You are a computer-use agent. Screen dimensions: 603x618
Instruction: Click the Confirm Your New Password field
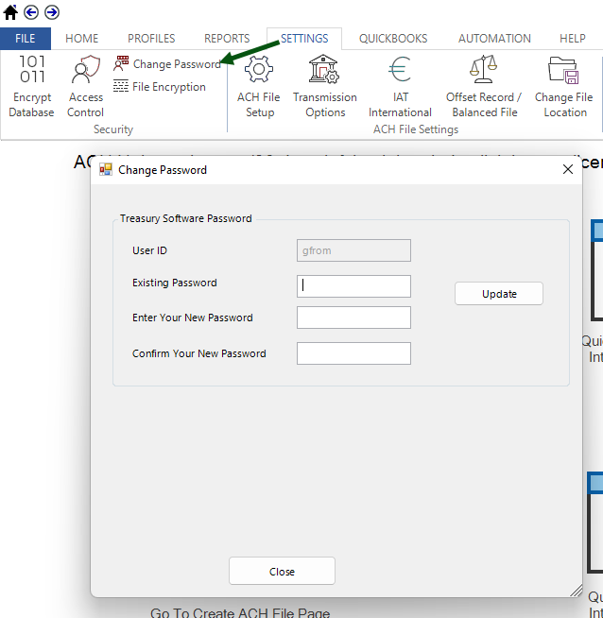(x=353, y=353)
